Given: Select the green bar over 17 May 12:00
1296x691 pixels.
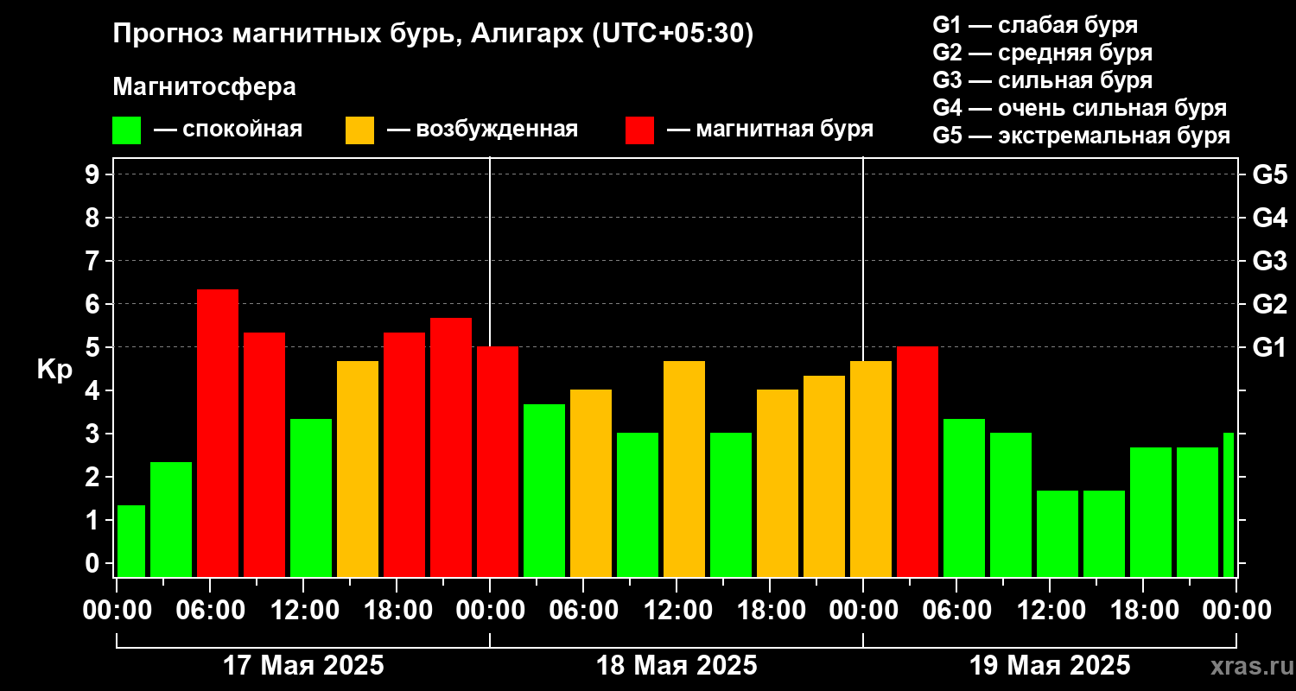Looking at the screenshot, I should point(311,498).
